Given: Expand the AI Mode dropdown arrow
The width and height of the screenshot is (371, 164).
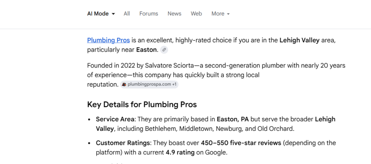Looking at the screenshot, I should 113,14.
